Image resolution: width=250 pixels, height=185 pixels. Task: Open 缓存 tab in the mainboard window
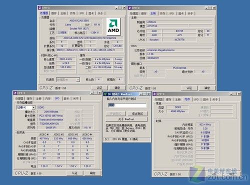click(x=143, y=13)
